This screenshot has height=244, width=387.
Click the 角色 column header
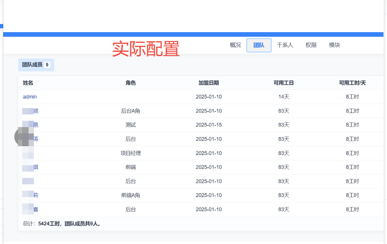coord(131,83)
